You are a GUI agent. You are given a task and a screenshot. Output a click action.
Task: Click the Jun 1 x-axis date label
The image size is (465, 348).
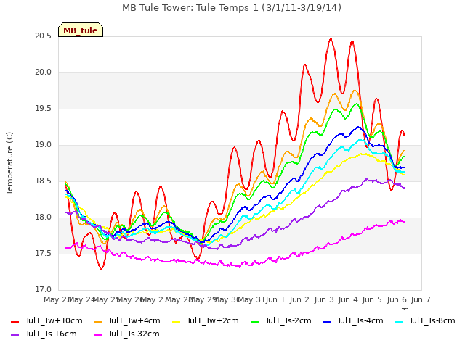[275, 299]
